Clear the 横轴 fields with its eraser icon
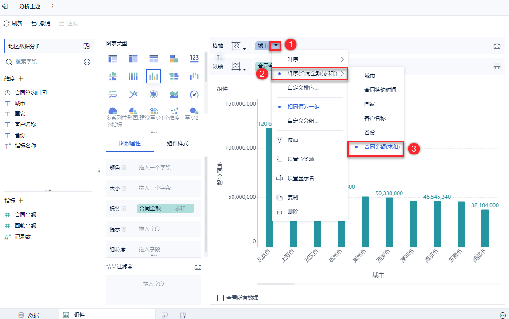The height and width of the screenshot is (319, 509). 497,46
